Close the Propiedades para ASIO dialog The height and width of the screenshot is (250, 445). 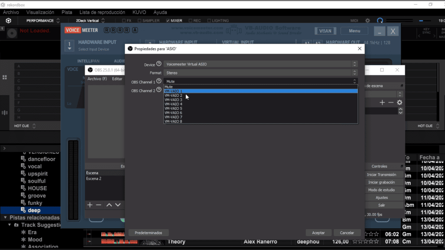point(359,49)
